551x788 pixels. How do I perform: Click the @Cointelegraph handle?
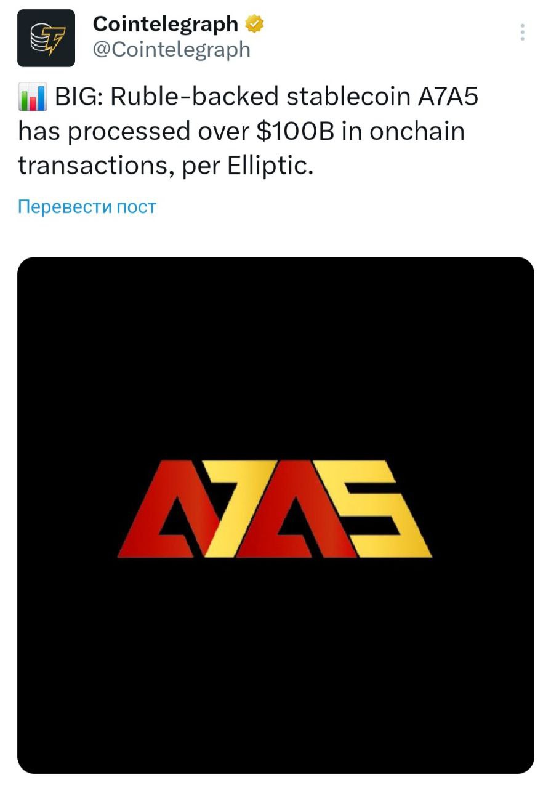[171, 49]
